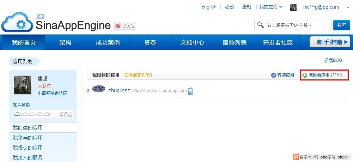
Task: Click the 普通型 level text
Action: point(66,114)
